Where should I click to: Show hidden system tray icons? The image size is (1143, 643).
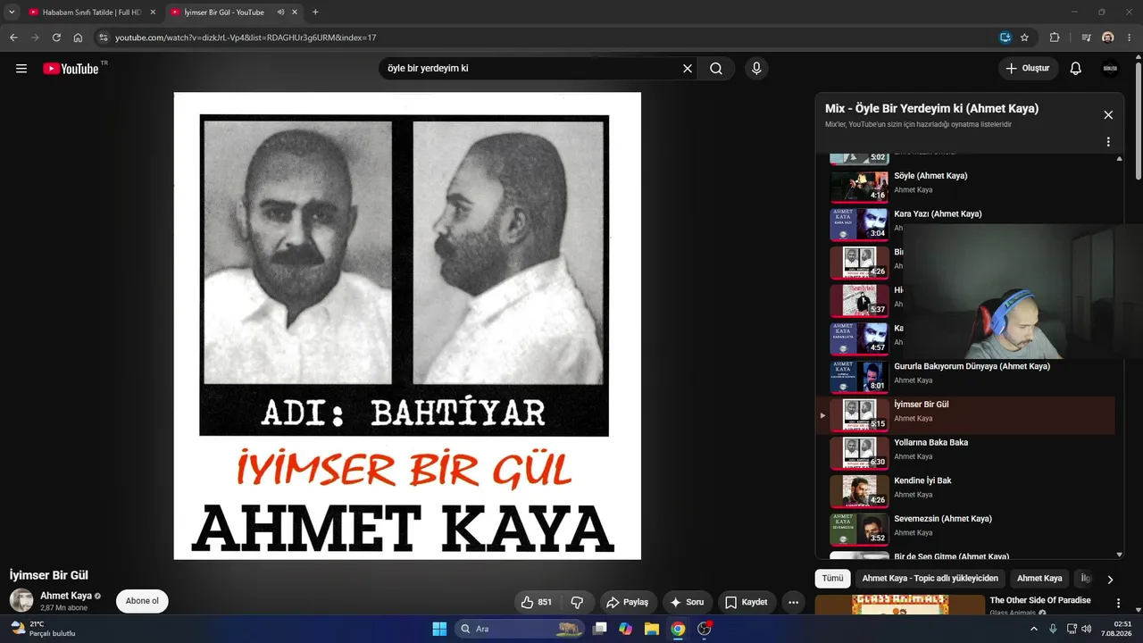[x=1034, y=629]
